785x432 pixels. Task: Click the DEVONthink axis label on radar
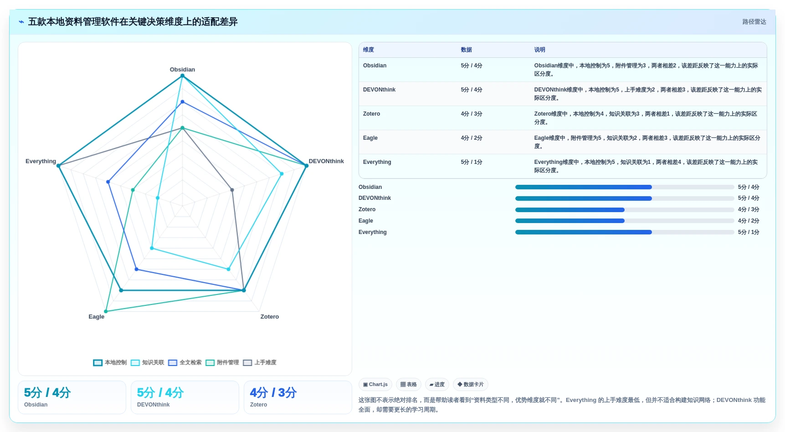[x=326, y=161]
